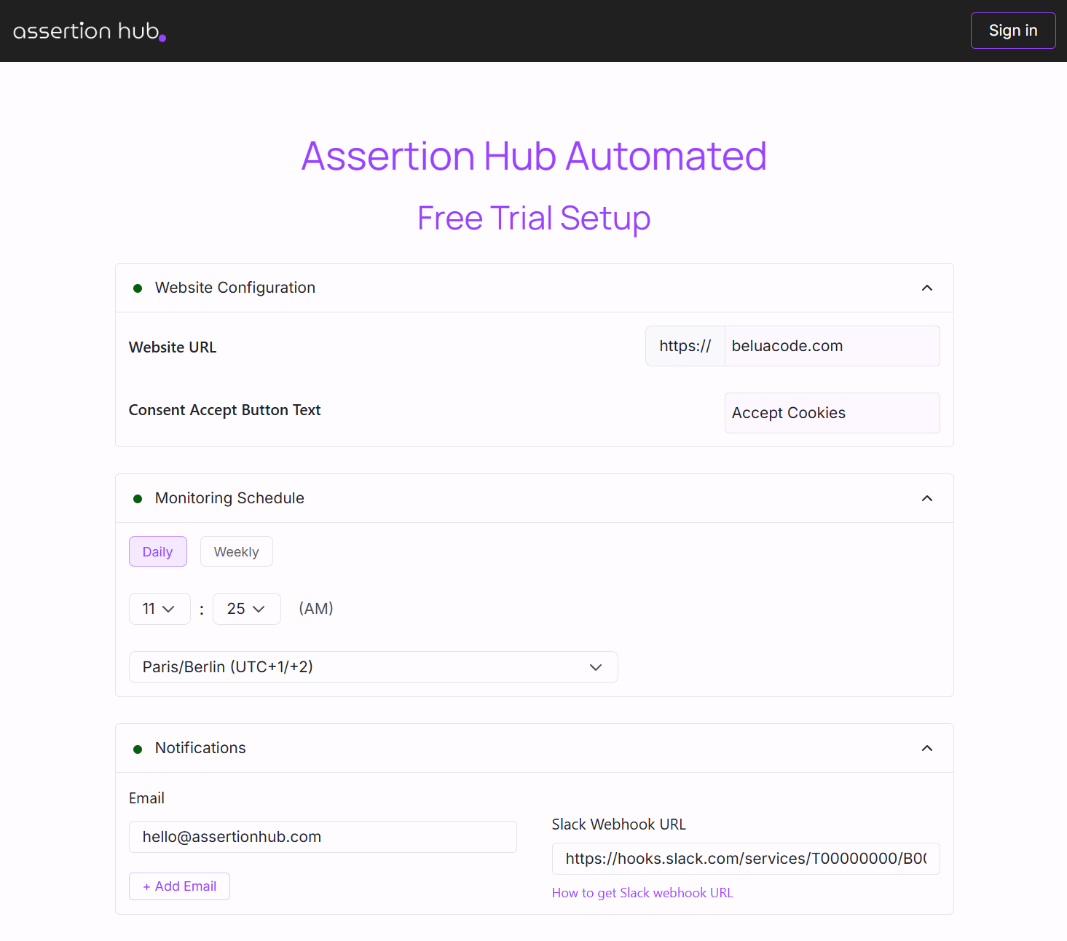The image size is (1067, 941).
Task: Click the Add Email button
Action: [179, 886]
